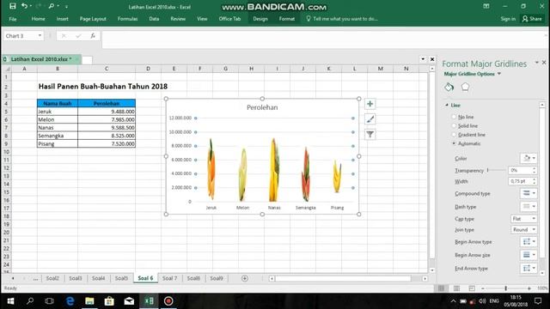Click the Nama Buah header cell
The width and height of the screenshot is (550, 309).
tap(58, 103)
